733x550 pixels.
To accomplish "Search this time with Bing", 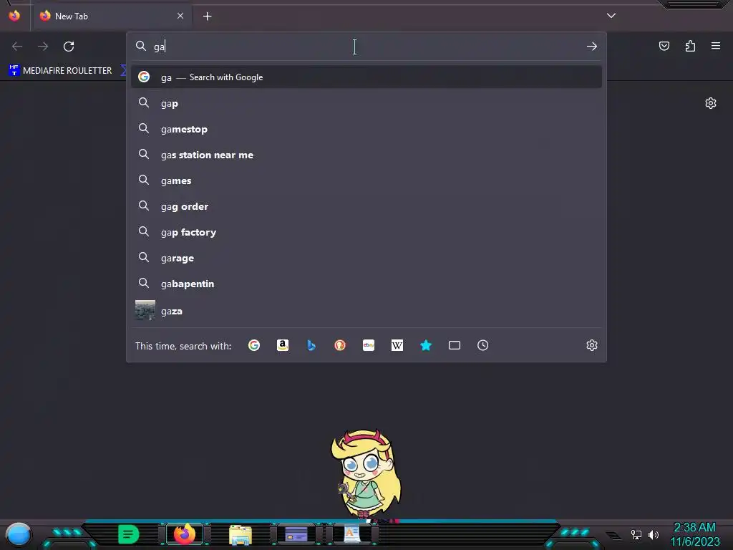I will 311,345.
